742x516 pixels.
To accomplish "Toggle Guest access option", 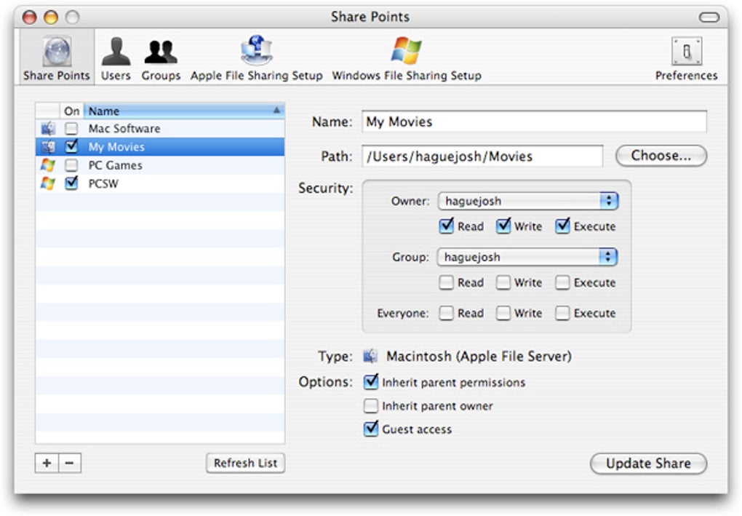I will point(371,429).
